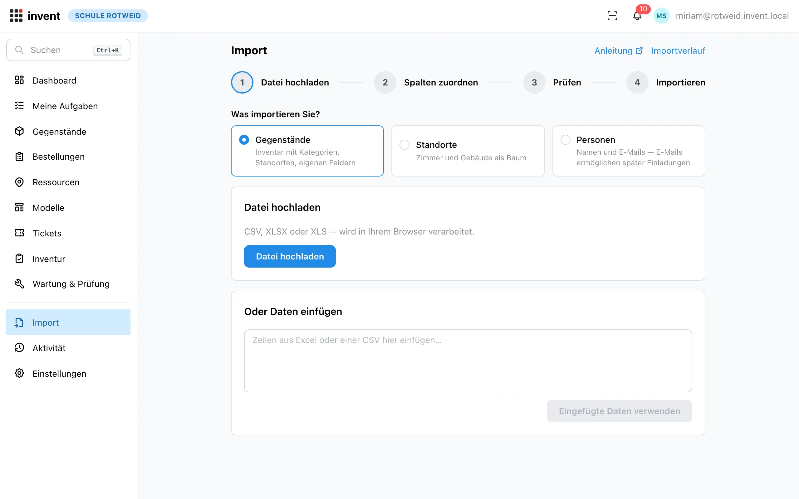Viewport: 799px width, 499px height.
Task: Click the Tickets sidebar label
Action: (47, 233)
